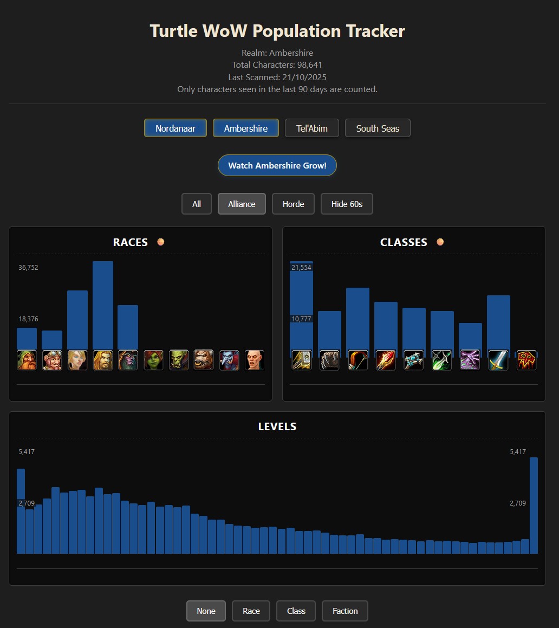Click the Last Scanned: 21/10/2025 text
The image size is (559, 628).
pos(277,77)
